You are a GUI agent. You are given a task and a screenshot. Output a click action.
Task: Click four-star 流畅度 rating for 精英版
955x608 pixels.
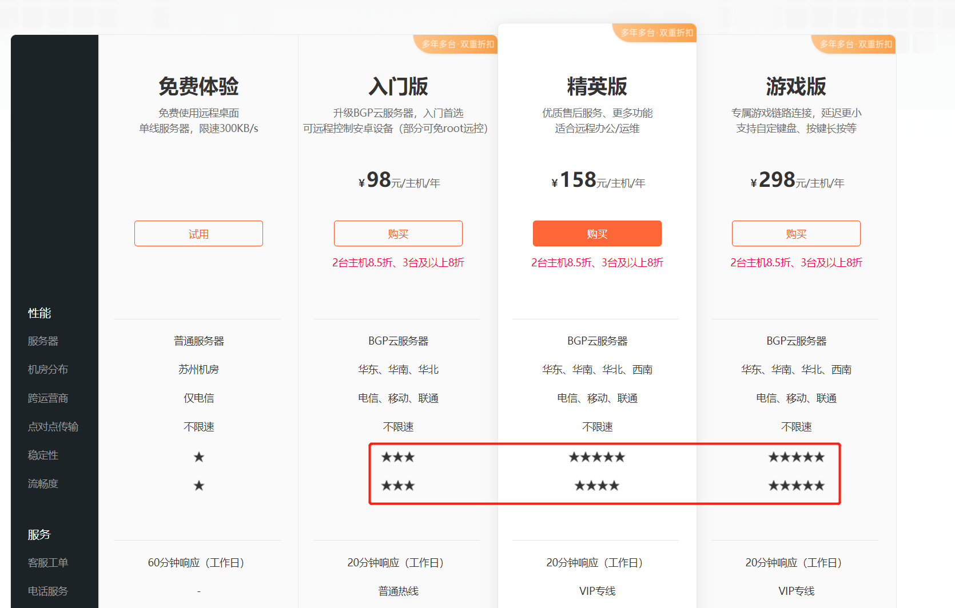click(597, 485)
